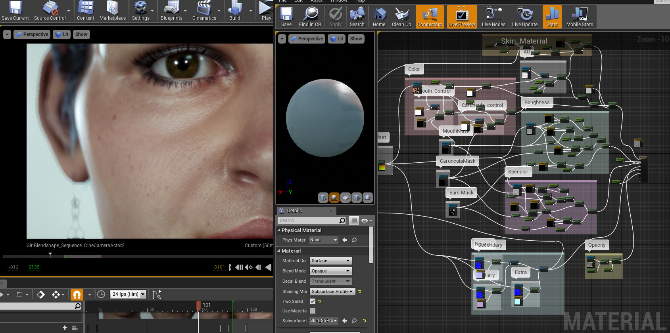Click Search binoculars in material editor

point(357,17)
